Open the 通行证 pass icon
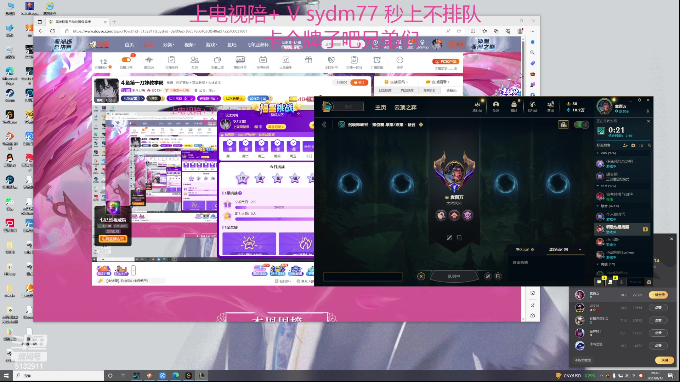This screenshot has width=680, height=382. tap(477, 105)
